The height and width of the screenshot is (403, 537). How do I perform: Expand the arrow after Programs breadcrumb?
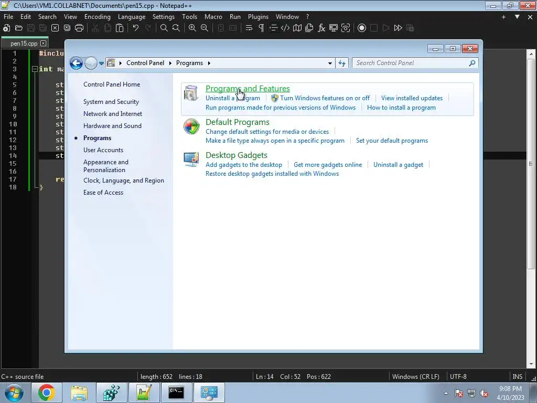click(x=209, y=63)
